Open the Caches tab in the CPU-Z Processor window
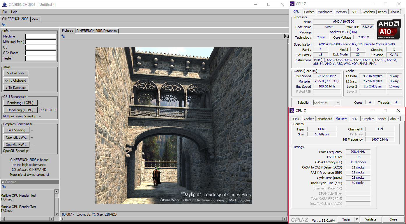 [x=309, y=12]
